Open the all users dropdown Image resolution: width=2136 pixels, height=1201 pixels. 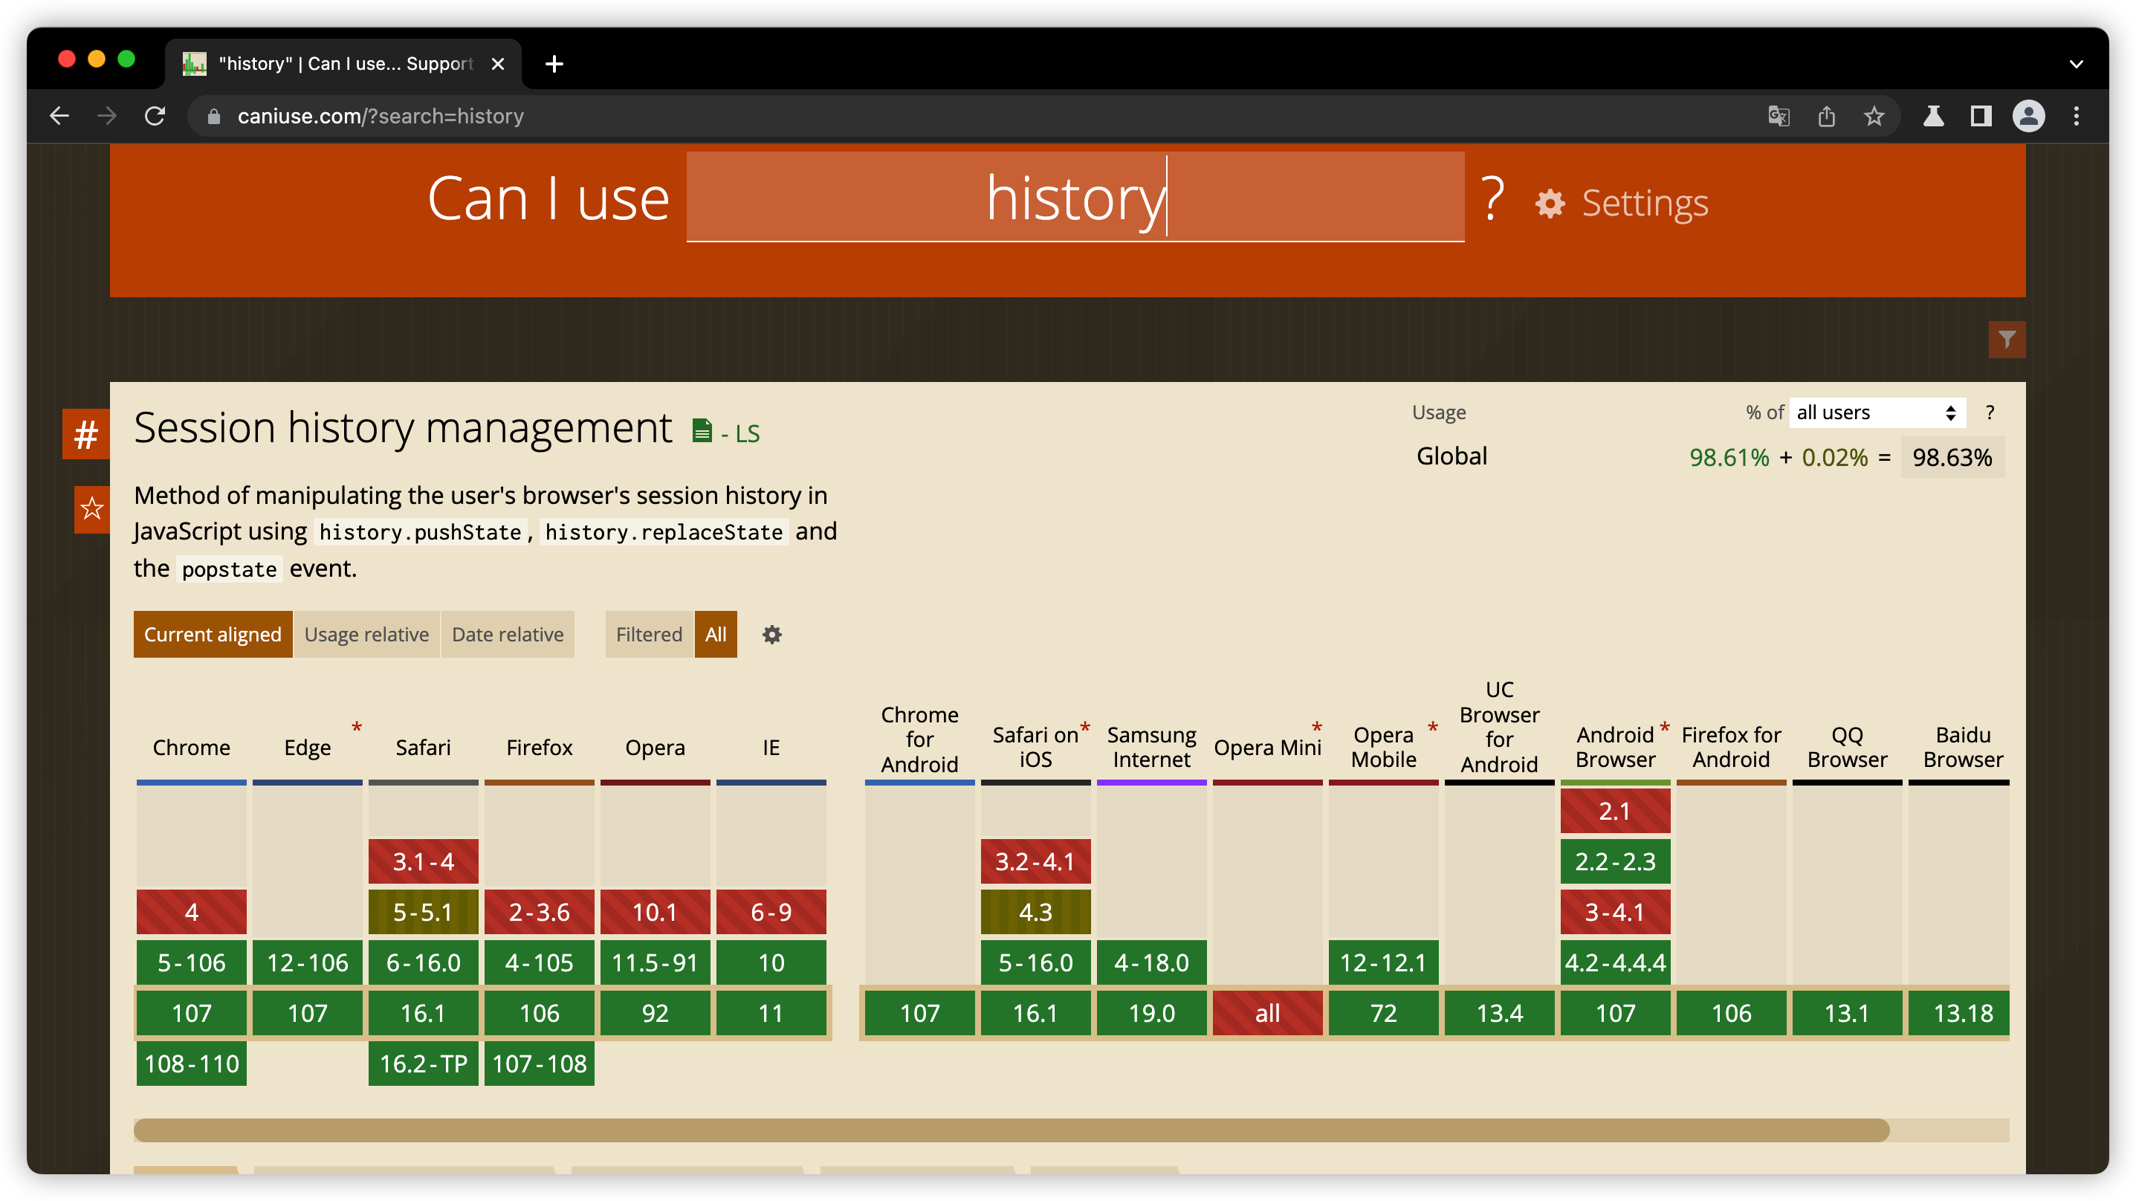[x=1876, y=412]
